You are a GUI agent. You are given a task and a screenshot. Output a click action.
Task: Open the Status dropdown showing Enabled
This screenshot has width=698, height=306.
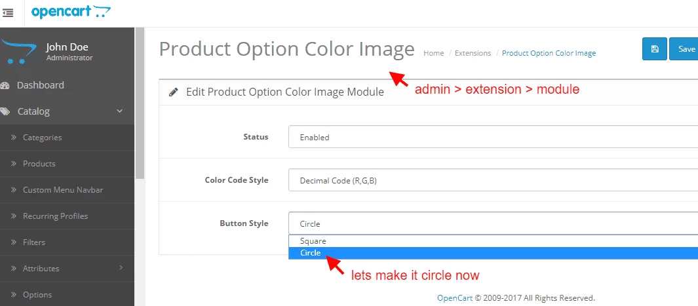point(493,138)
